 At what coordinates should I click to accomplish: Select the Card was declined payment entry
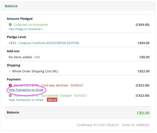click(x=46, y=85)
